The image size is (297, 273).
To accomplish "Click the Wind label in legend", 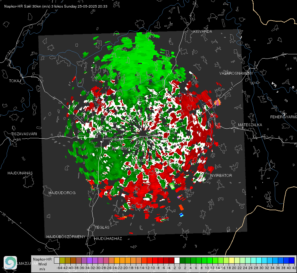I will coord(42,264).
